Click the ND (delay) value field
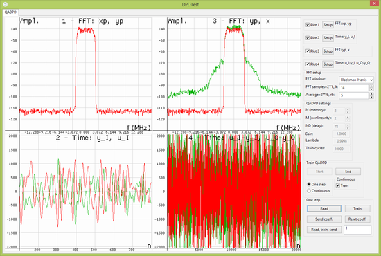381x256 pixels. (339, 126)
